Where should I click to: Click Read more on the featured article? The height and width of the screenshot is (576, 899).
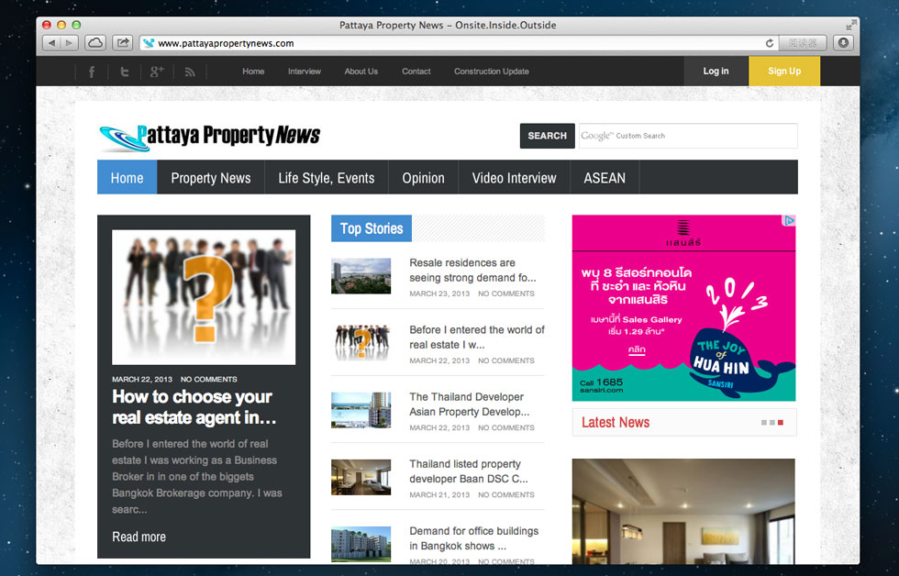139,537
